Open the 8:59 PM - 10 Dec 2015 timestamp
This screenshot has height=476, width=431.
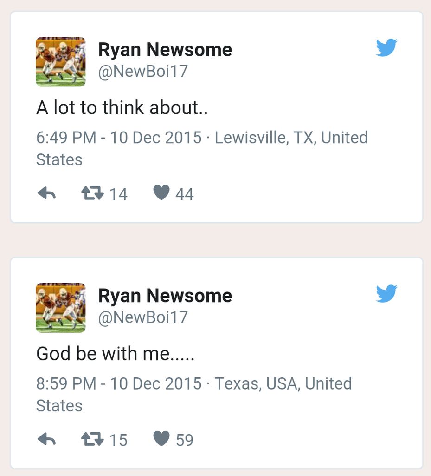[x=119, y=383]
